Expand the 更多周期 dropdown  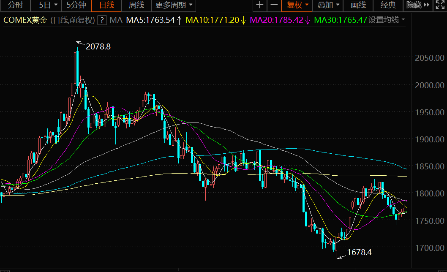click(174, 5)
